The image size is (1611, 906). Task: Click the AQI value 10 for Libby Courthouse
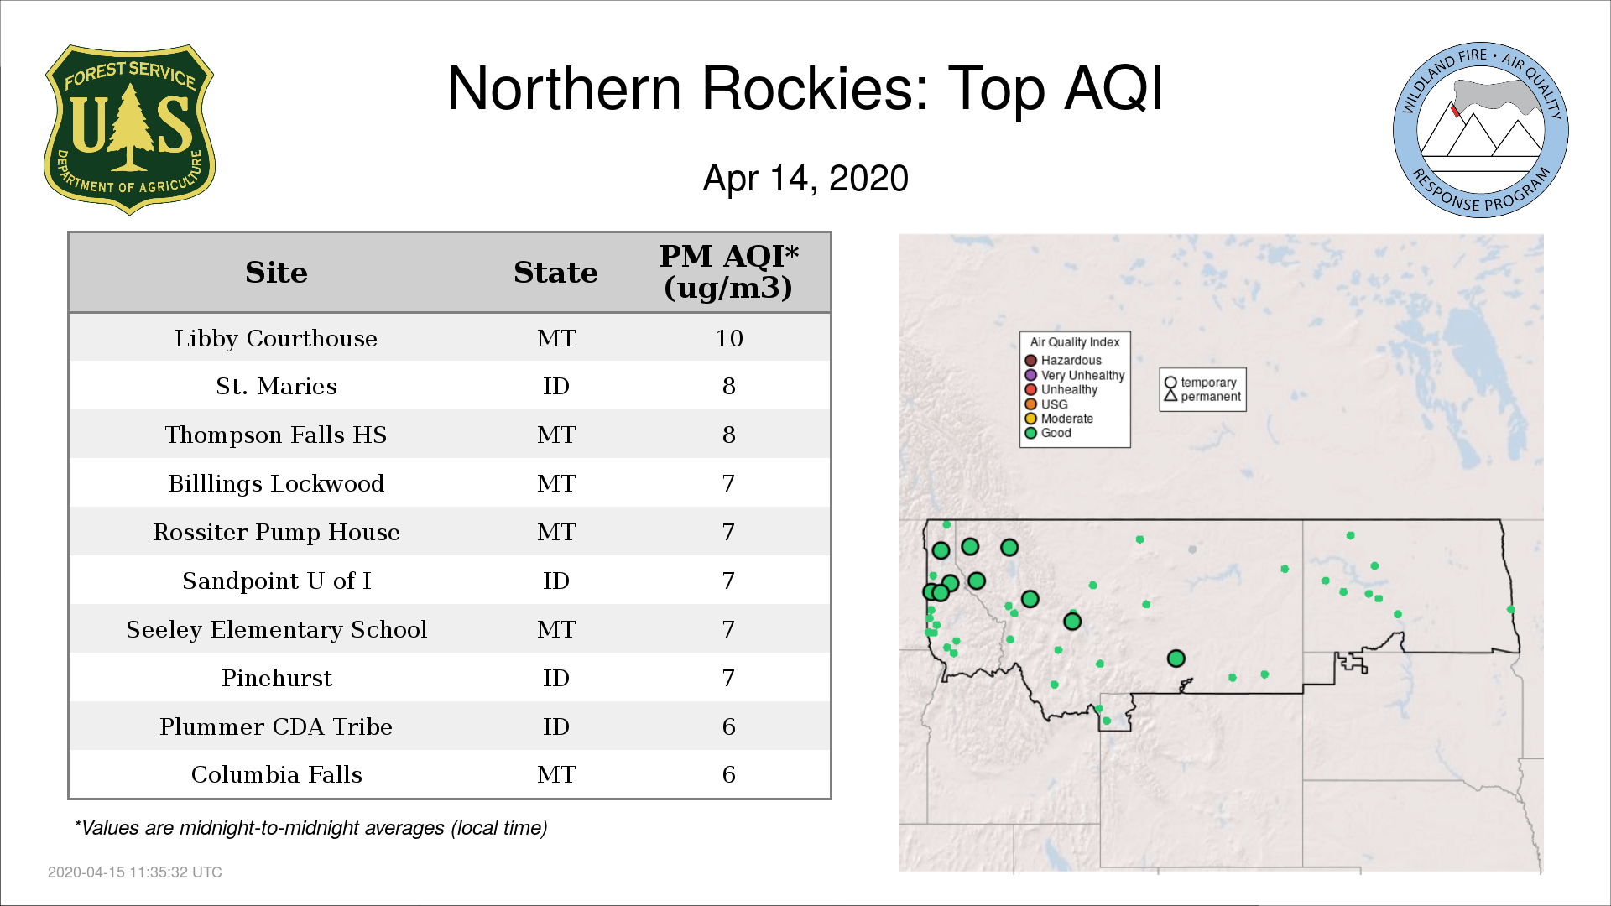(x=729, y=338)
